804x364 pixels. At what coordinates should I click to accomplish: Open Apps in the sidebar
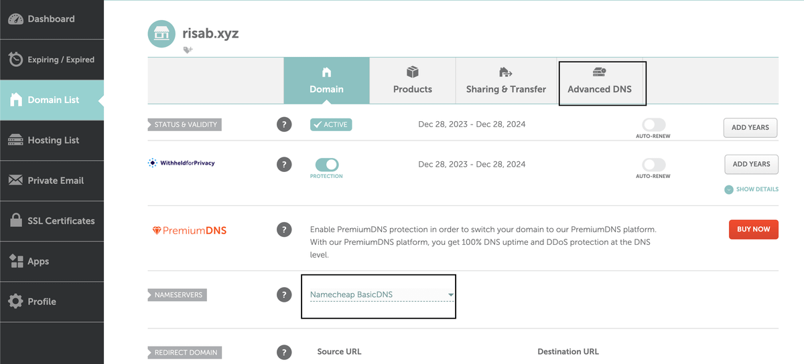tap(52, 261)
